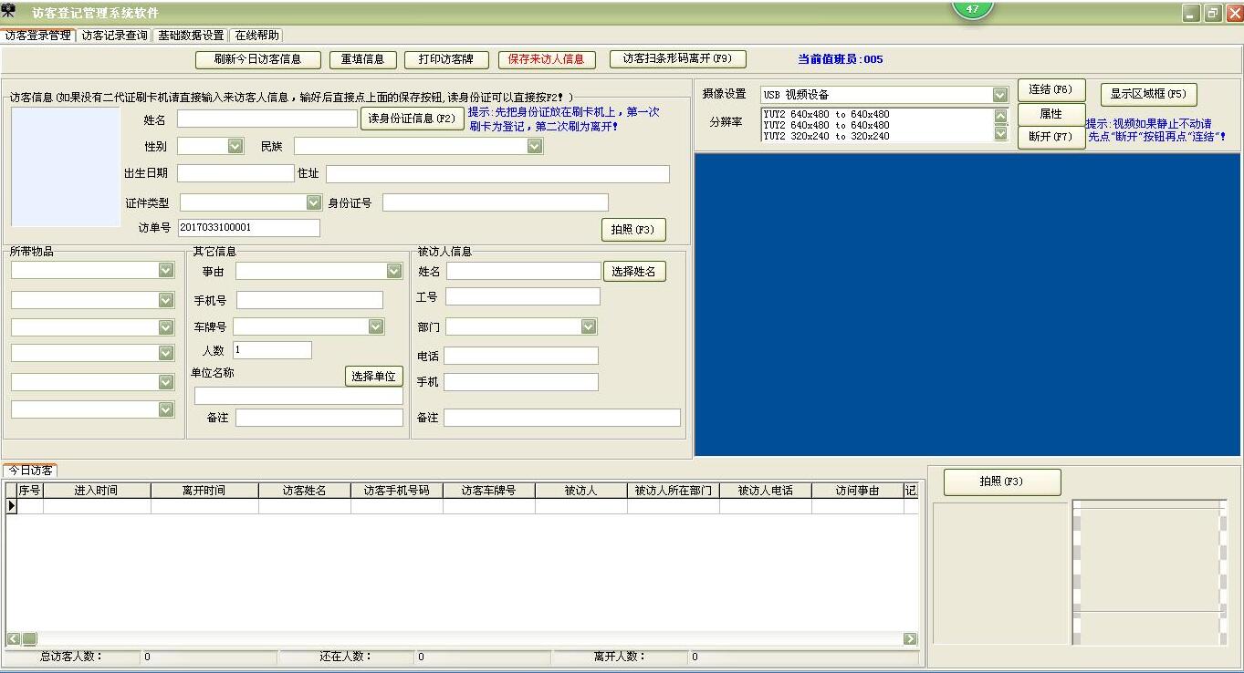Select the 今日访客 tab
Screen dimensions: 1244x673
(31, 468)
